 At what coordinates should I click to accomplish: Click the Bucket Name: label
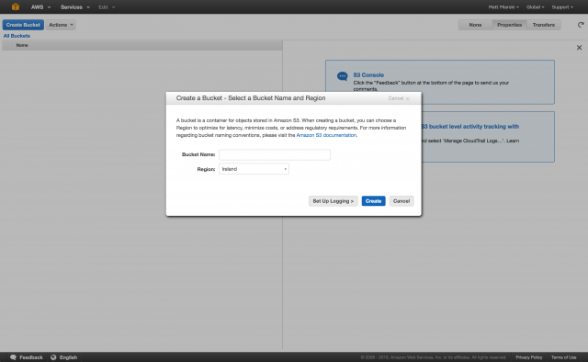pos(198,154)
